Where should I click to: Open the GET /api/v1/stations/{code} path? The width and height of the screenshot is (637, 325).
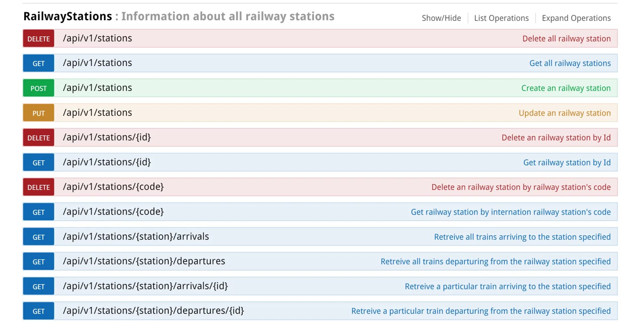pyautogui.click(x=113, y=212)
